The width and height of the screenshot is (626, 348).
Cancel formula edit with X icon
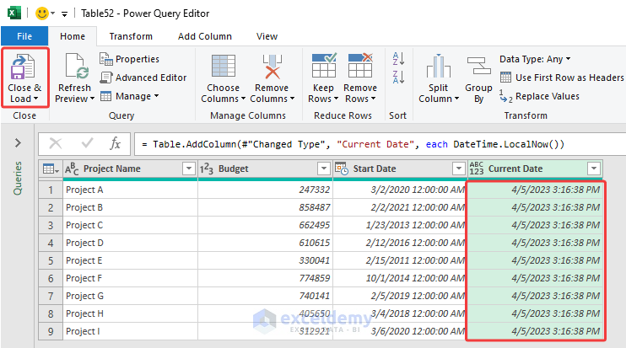56,143
